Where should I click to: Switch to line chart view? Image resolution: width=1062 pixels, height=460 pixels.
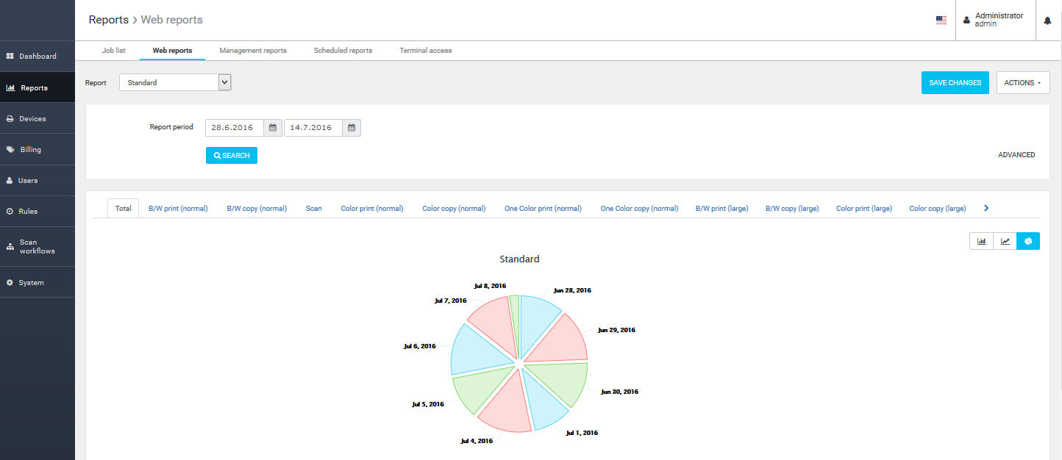point(1005,241)
